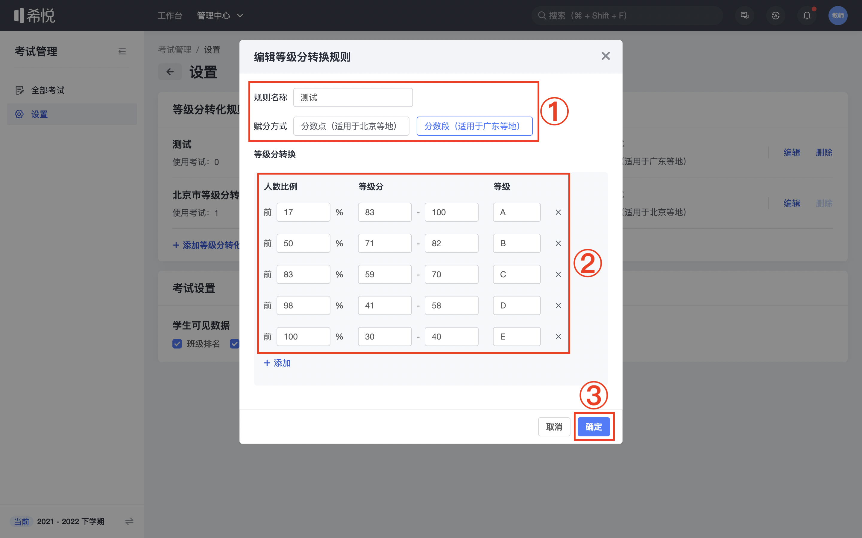
Task: Select 设置 in the sidebar
Action: [72, 114]
